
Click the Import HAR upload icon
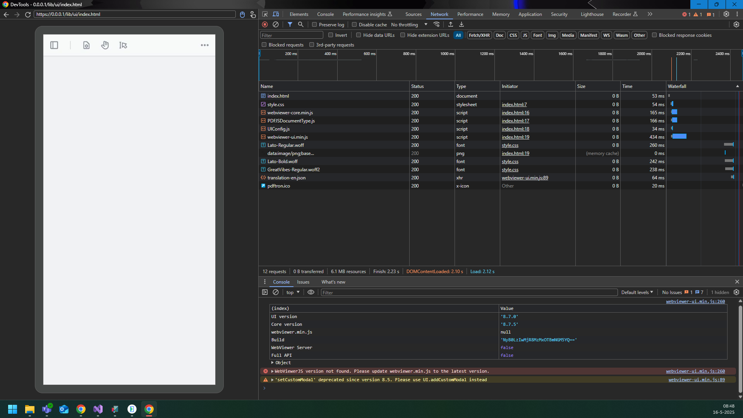pyautogui.click(x=451, y=24)
